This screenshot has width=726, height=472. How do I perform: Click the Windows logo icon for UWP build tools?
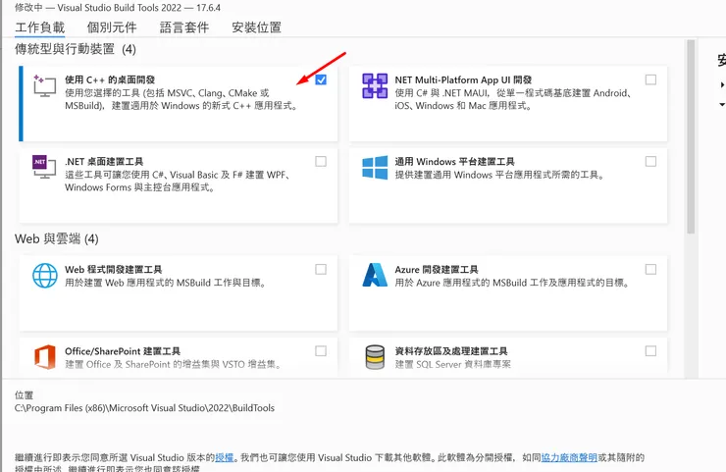(x=375, y=167)
